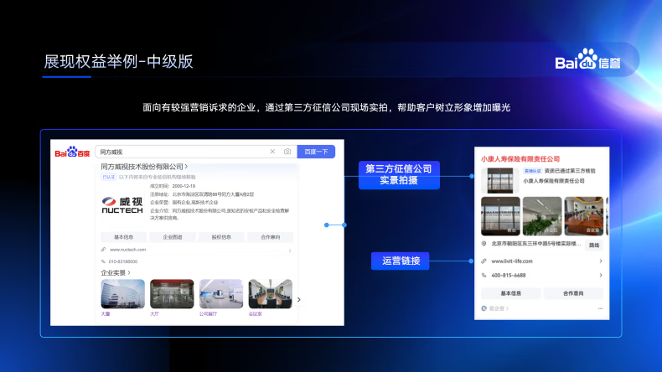Screen dimensions: 662x372
Task: Click the NUCTECH company logo image
Action: (123, 204)
